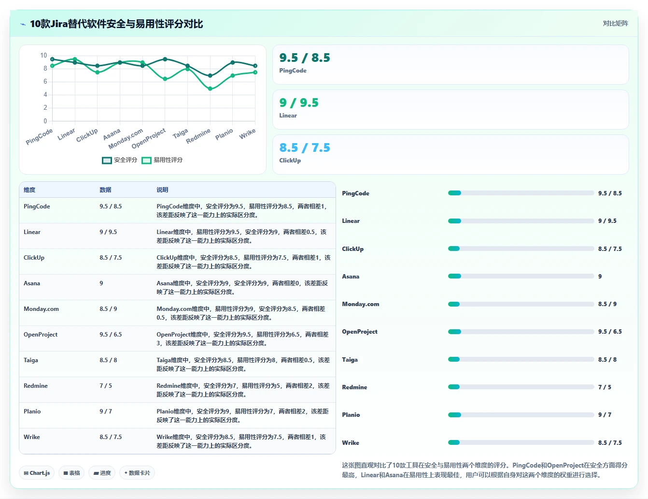The width and height of the screenshot is (648, 499).
Task: Click the dark green OpenProject point on chart
Action: tap(165, 59)
